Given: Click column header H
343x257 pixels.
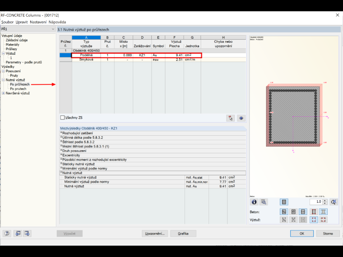Looking at the screenshot, I should pyautogui.click(x=223, y=37).
